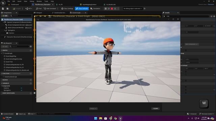Open the Viewport tab
This screenshot has width=216, height=121.
point(39,13)
